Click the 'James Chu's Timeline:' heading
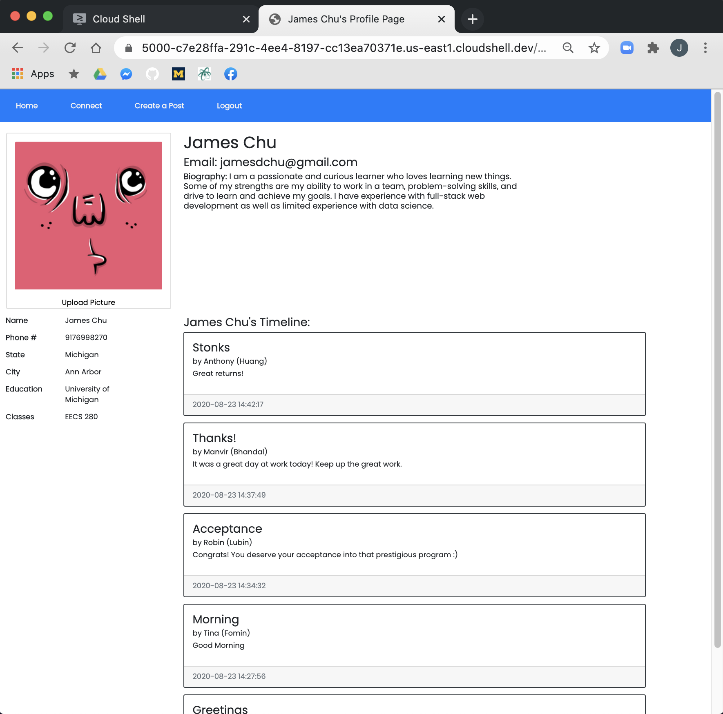Viewport: 723px width, 714px height. coord(247,322)
